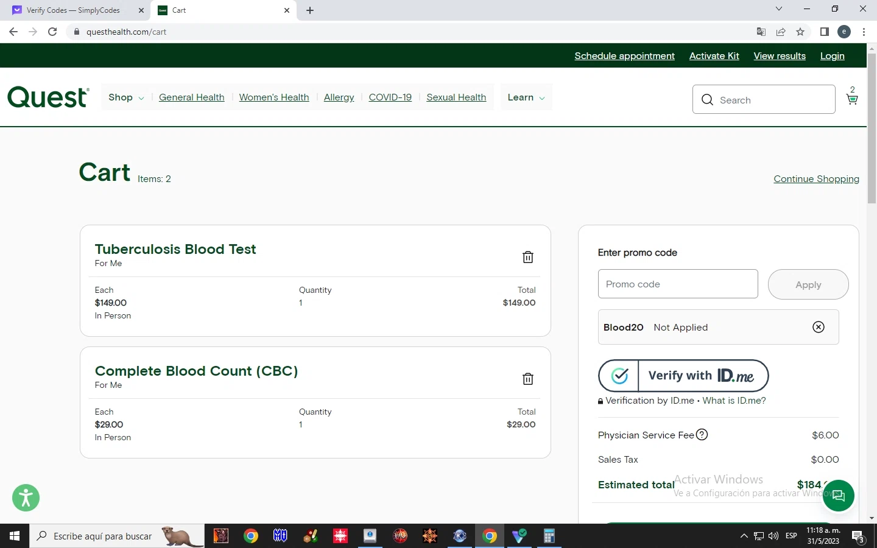877x548 pixels.
Task: Focus the Promo code input field
Action: (x=678, y=284)
